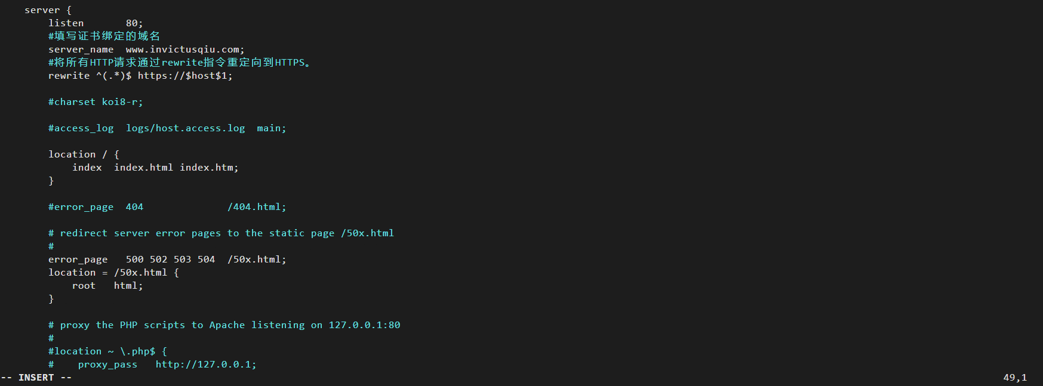Image resolution: width=1043 pixels, height=386 pixels.
Task: Click the "49,1" cursor position indicator
Action: point(1014,378)
